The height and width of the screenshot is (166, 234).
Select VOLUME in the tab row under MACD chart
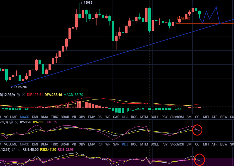click(x=11, y=117)
